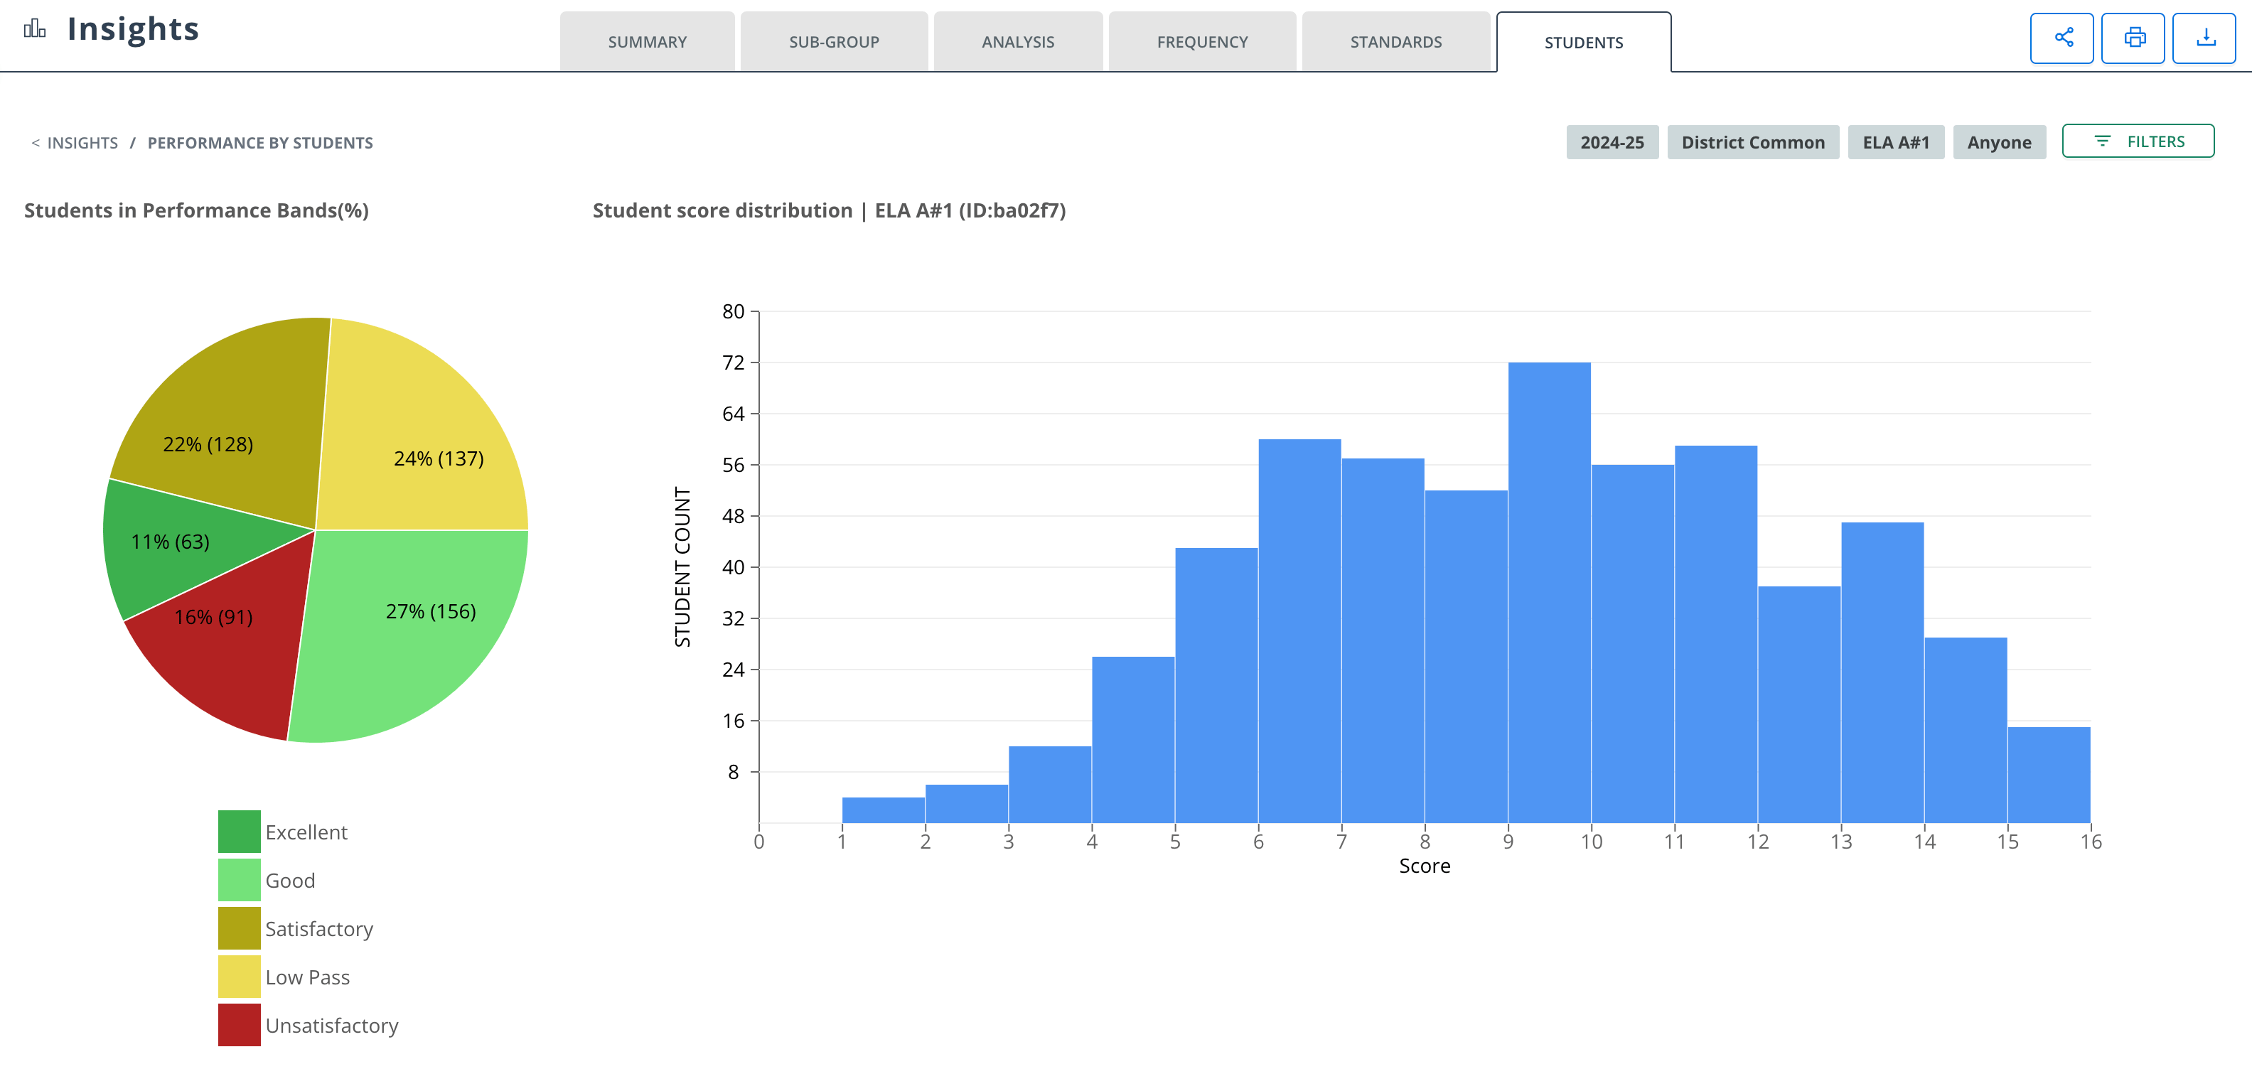
Task: Click the Good legend color swatch
Action: pos(240,879)
